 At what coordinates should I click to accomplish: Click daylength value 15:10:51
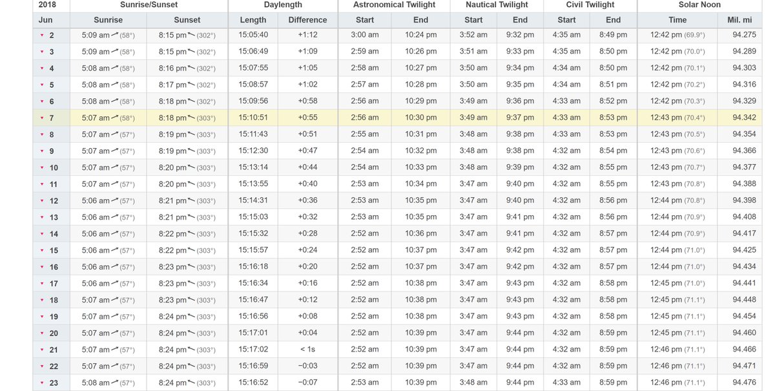pos(253,118)
